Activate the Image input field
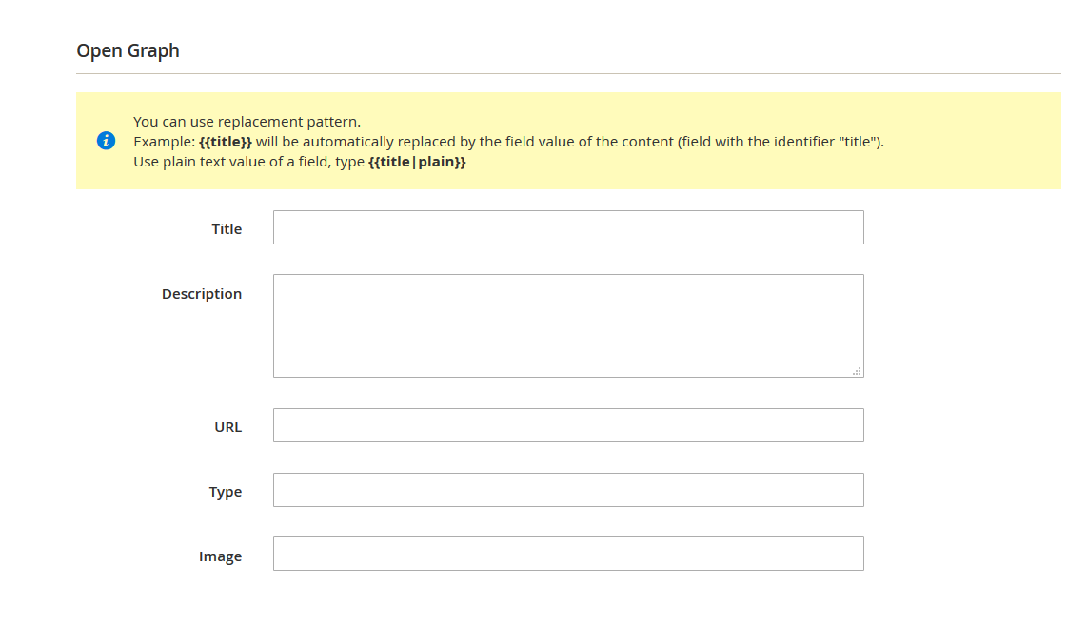 (568, 554)
